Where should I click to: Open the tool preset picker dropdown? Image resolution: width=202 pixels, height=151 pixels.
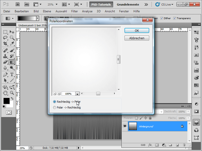click(x=13, y=18)
